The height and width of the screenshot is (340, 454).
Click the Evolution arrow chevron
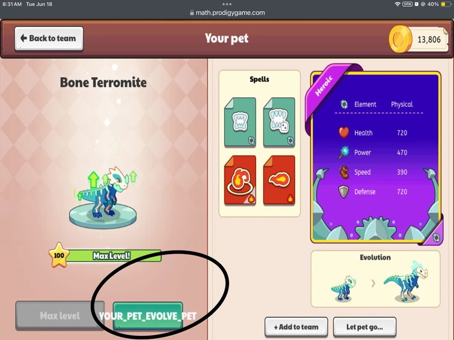click(x=373, y=284)
